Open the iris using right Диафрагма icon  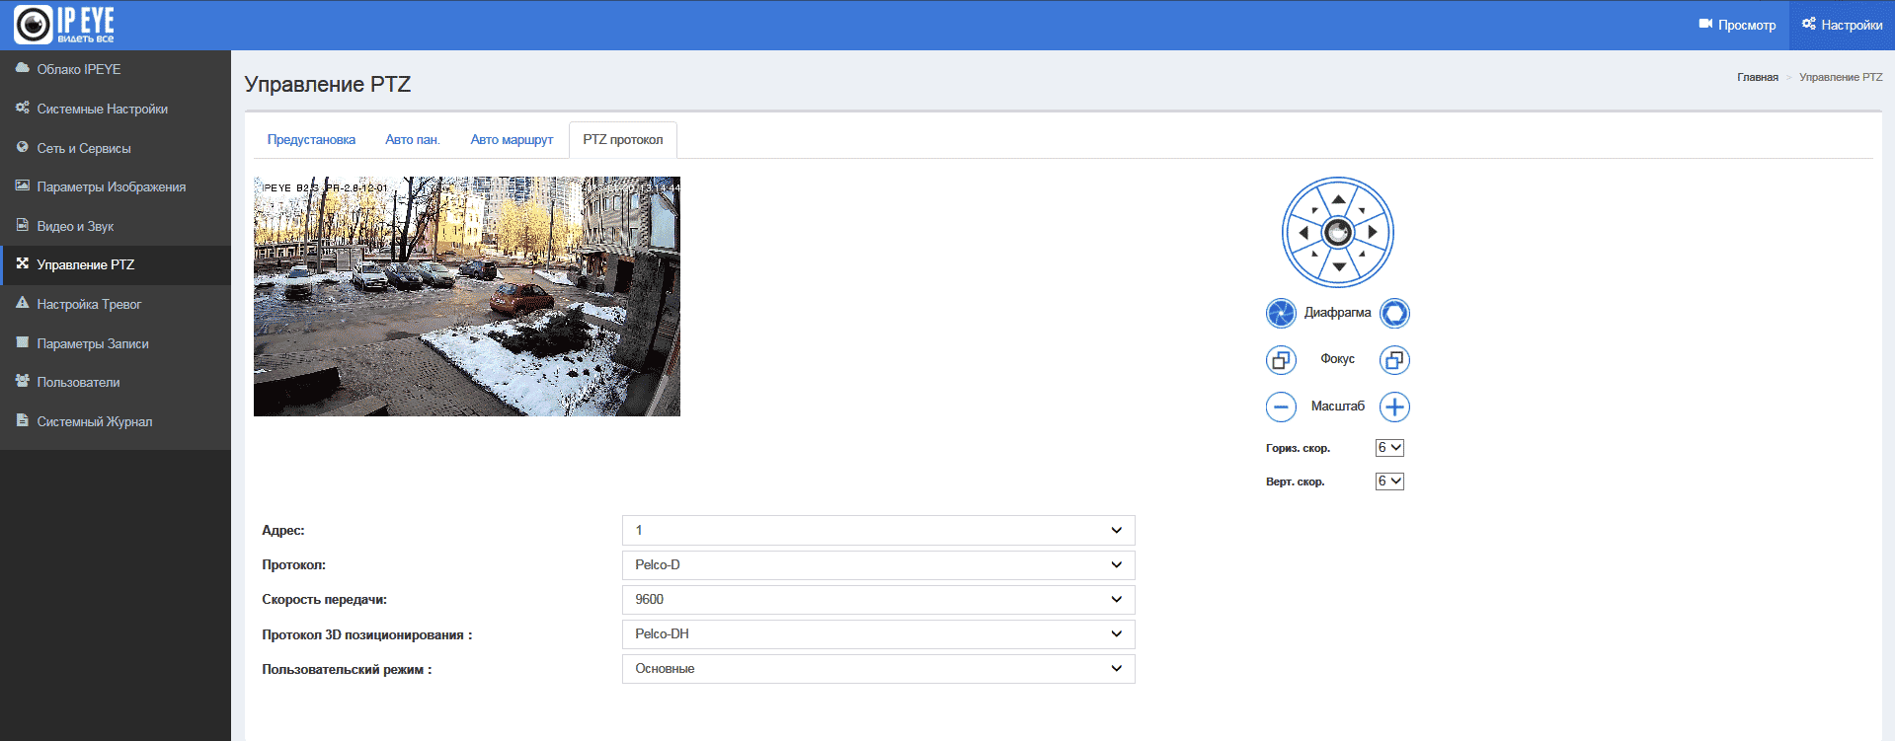click(x=1394, y=313)
